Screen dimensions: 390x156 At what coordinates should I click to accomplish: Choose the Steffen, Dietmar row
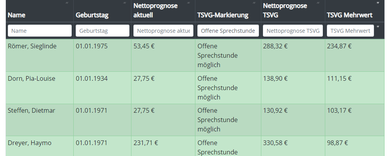32,110
